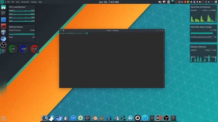Launch the black circle 'a' dock icon
Screen dimensions: 218x122
[138, 118]
